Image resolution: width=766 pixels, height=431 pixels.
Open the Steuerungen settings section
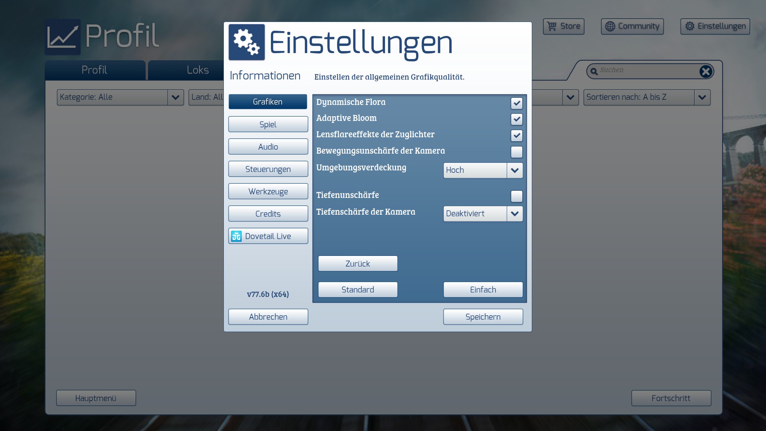tap(268, 169)
